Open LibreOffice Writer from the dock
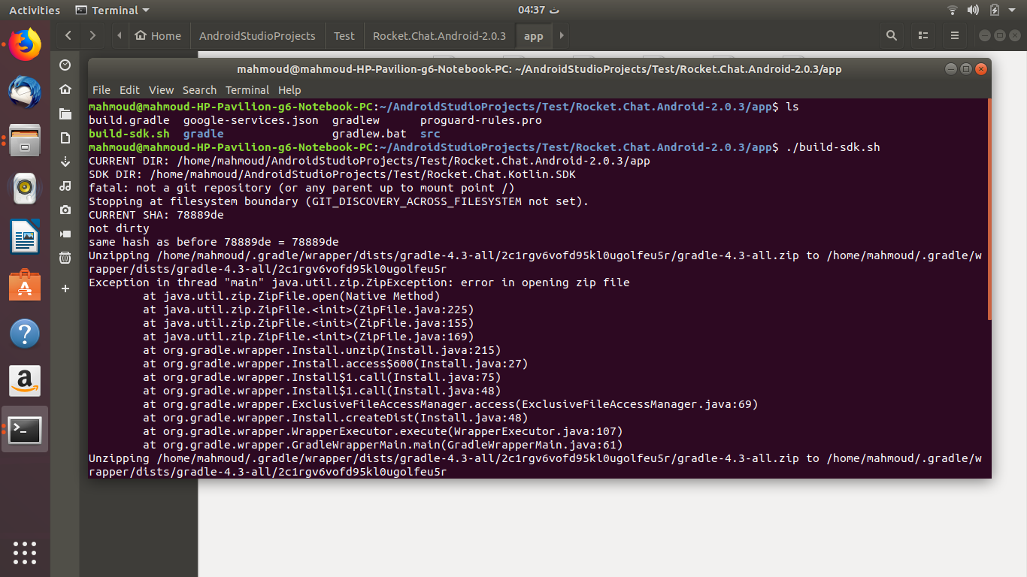This screenshot has height=577, width=1027. click(25, 237)
